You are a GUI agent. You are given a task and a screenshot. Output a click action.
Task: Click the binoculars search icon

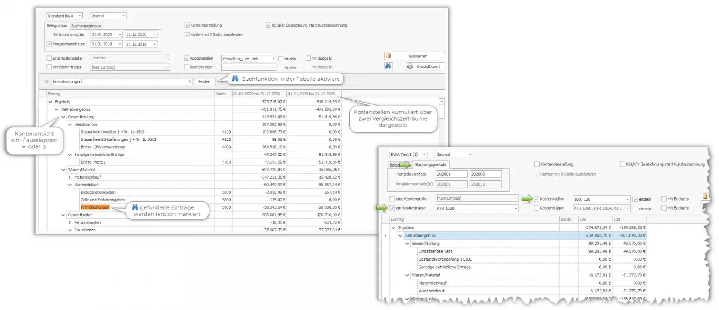pyautogui.click(x=388, y=66)
